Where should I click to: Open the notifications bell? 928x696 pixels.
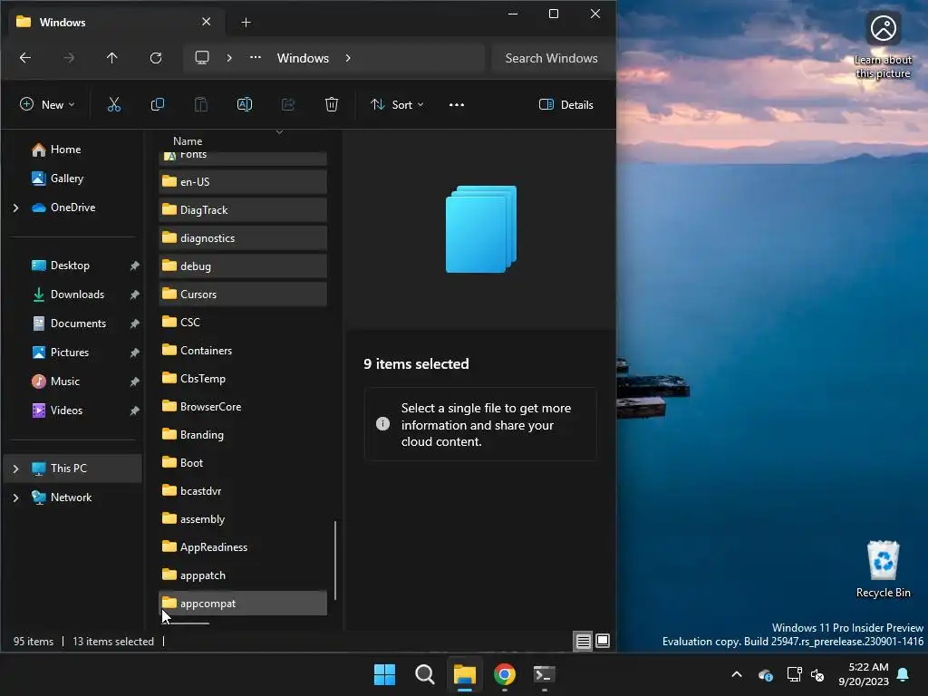point(904,674)
